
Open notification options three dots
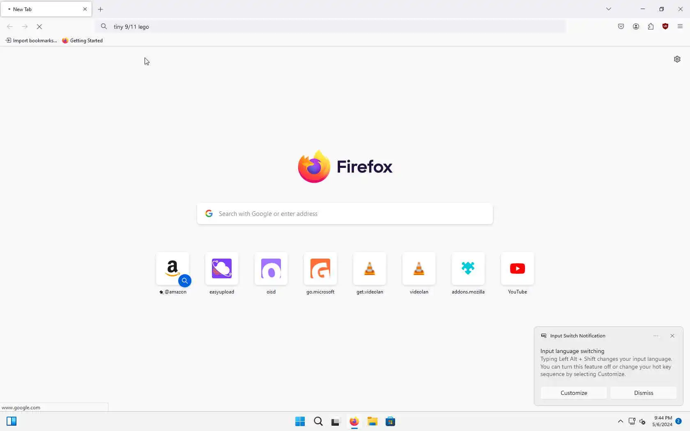click(x=656, y=336)
